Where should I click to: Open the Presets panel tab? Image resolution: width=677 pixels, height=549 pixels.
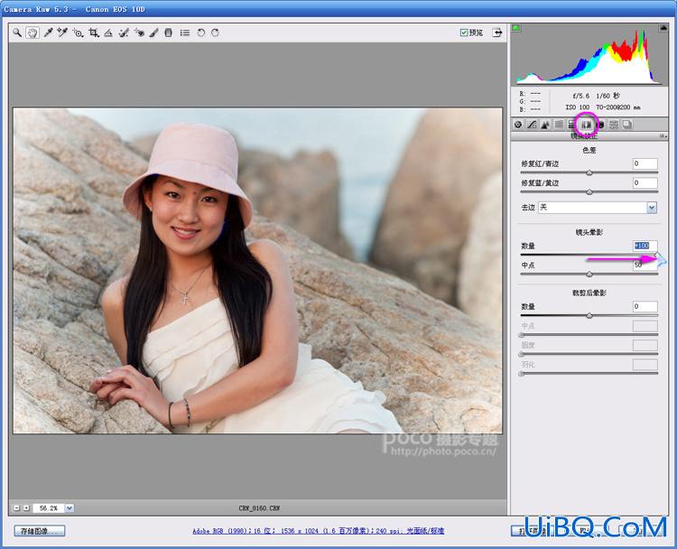tap(613, 125)
